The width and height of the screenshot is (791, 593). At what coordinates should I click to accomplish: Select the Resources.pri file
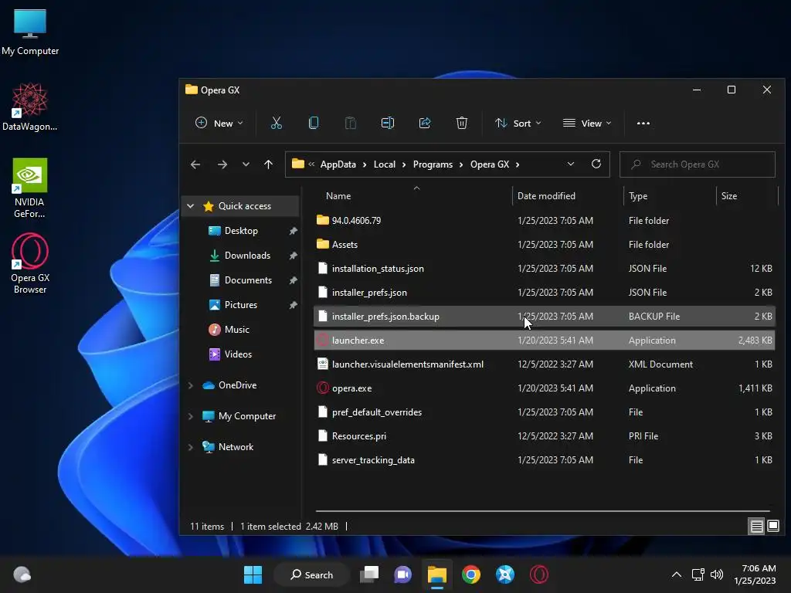point(544,436)
